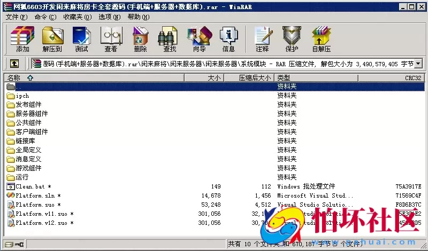Screen dimensions: 428x251
Task: Select the 全局定义 folder
Action: pyautogui.click(x=24, y=150)
